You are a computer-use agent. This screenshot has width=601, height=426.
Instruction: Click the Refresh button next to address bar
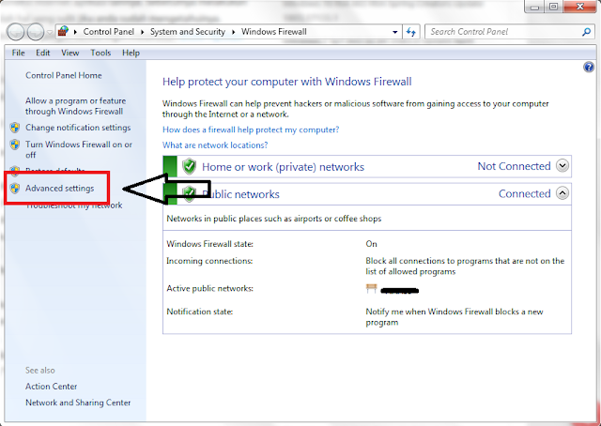(x=411, y=32)
